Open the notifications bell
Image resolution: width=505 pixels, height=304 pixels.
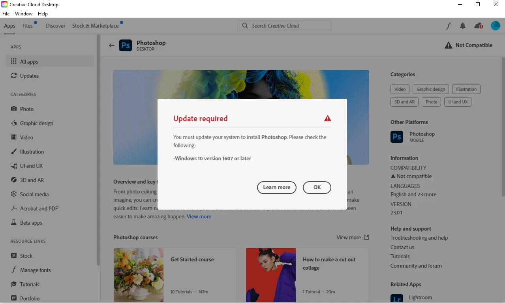point(463,26)
